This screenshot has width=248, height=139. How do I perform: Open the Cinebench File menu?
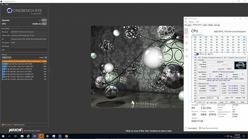click(2, 4)
